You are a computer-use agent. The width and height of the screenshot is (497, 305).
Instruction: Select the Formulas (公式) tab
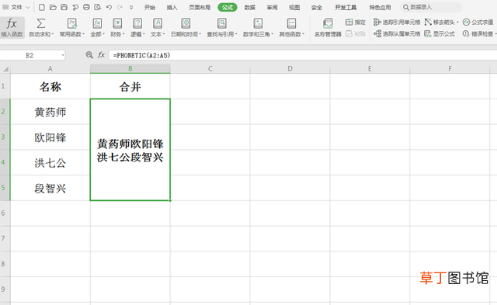coord(228,7)
